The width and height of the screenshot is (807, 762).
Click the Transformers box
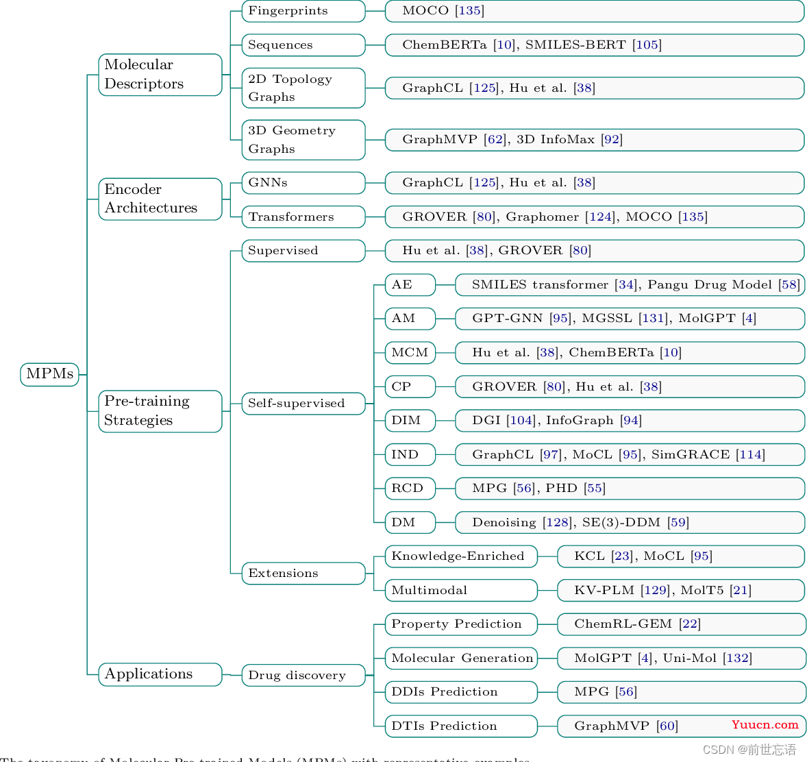[x=303, y=217]
